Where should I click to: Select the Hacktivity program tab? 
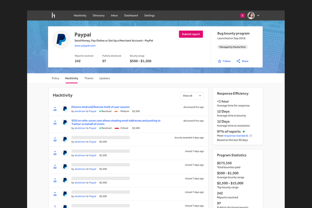tap(72, 78)
